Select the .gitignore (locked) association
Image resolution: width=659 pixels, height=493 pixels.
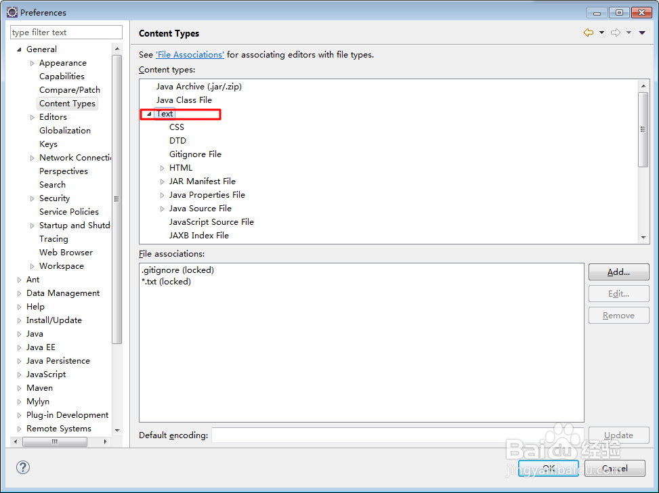tap(177, 270)
